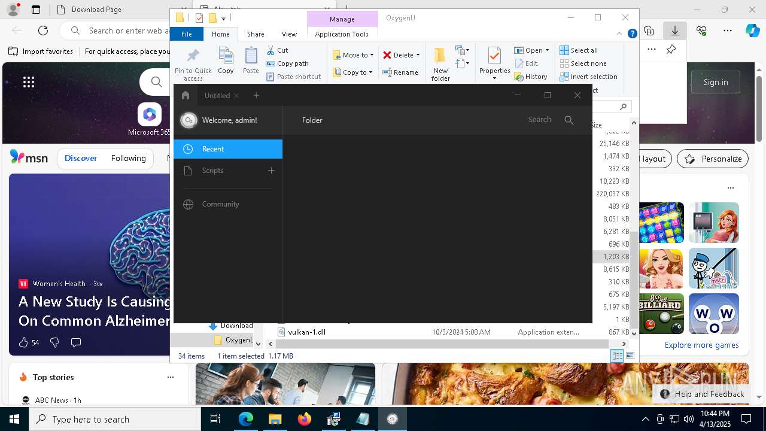This screenshot has height=431, width=766.
Task: Click Copy path in ribbon
Action: (287, 63)
